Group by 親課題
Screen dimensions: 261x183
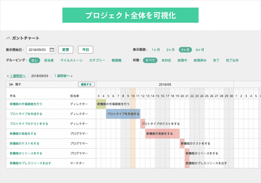[x=116, y=60]
